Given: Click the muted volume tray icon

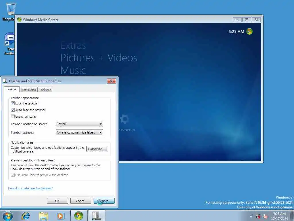Looking at the screenshot, I should (x=265, y=216).
